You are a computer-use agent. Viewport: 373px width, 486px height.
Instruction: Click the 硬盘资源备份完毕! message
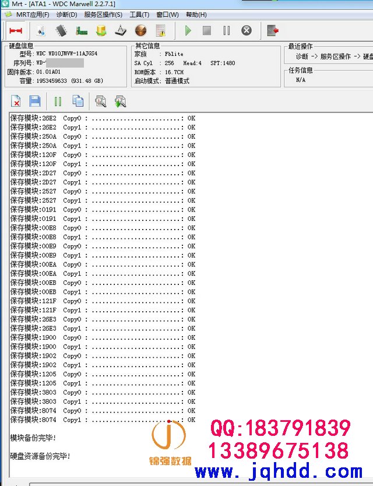tap(40, 456)
